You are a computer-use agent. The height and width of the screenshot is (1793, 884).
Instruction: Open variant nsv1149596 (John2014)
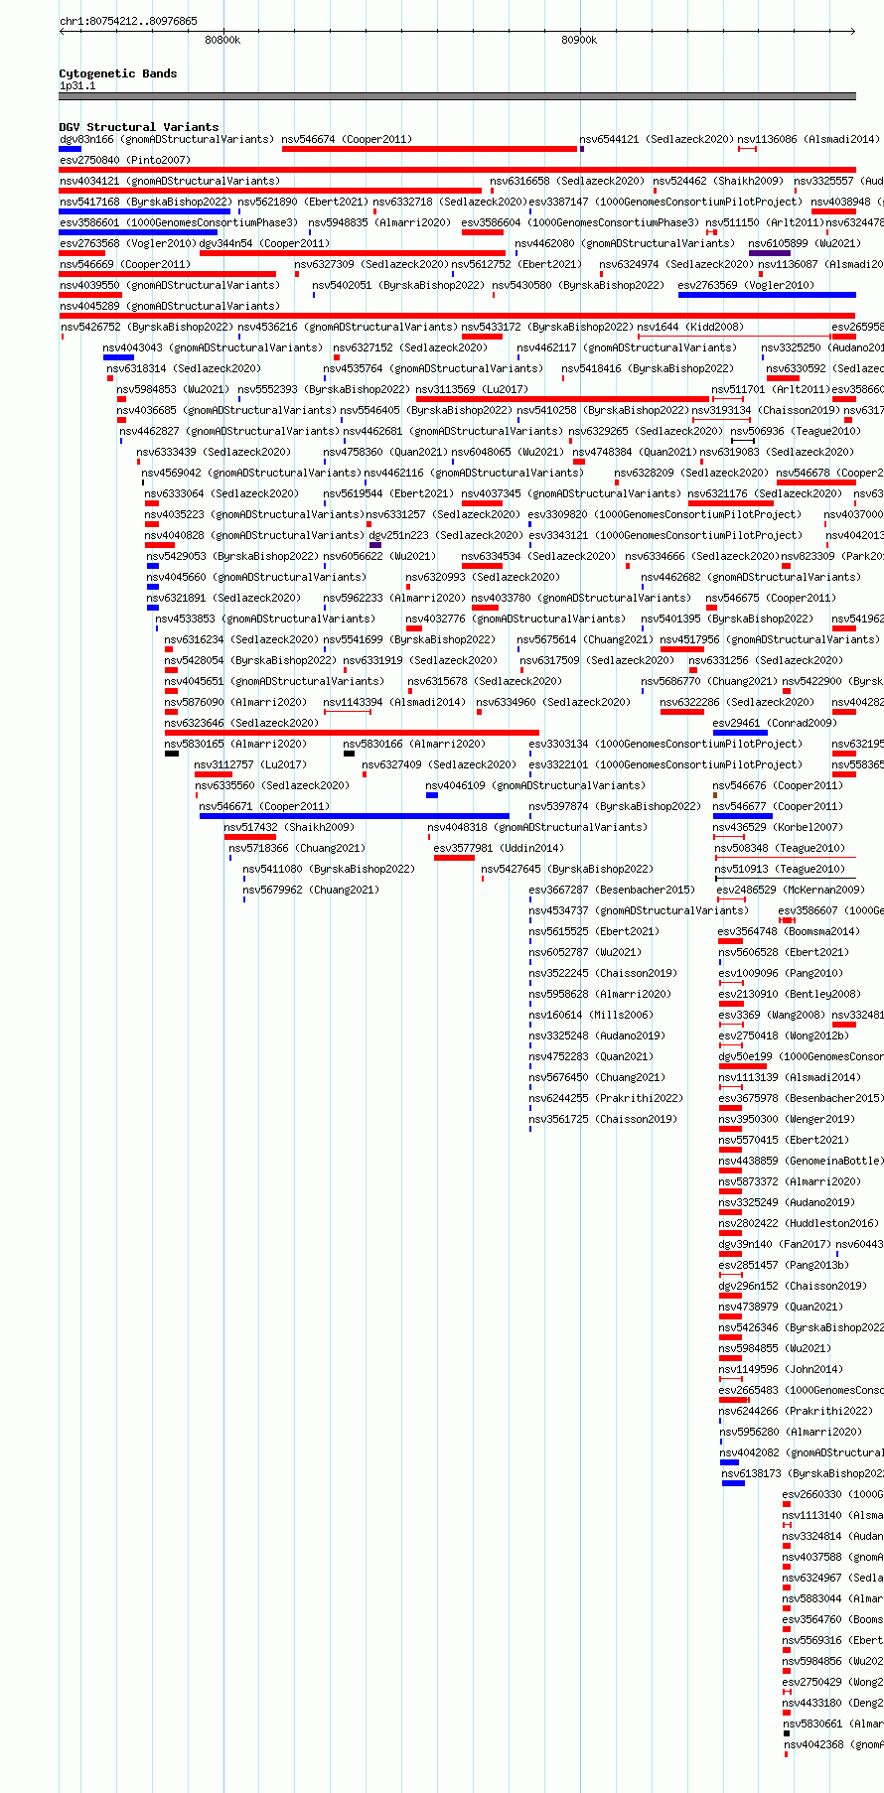(781, 1370)
